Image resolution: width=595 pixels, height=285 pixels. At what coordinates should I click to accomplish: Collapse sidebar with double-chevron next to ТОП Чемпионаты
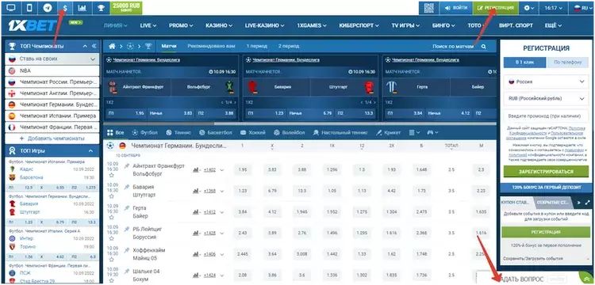94,46
